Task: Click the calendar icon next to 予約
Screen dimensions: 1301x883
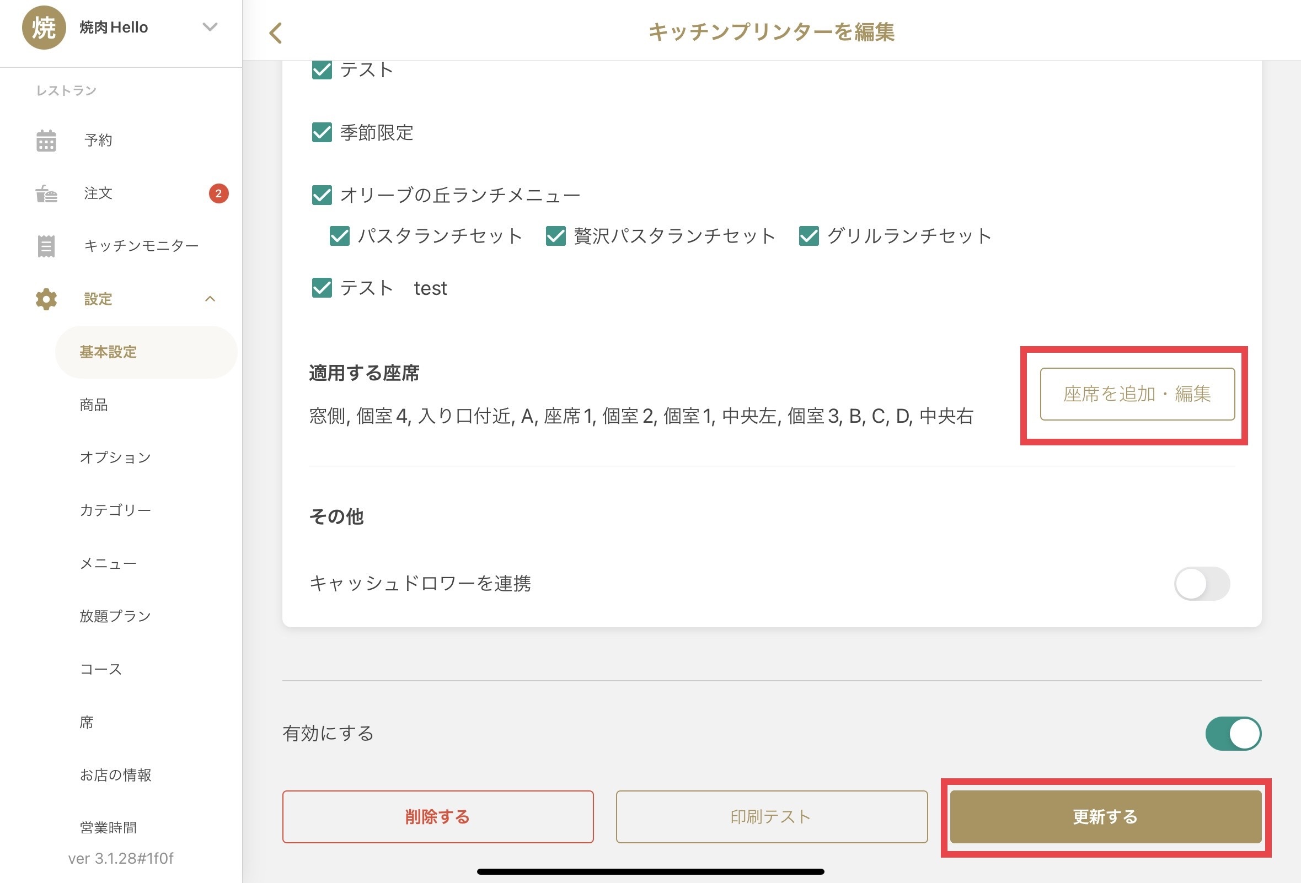Action: coord(46,141)
